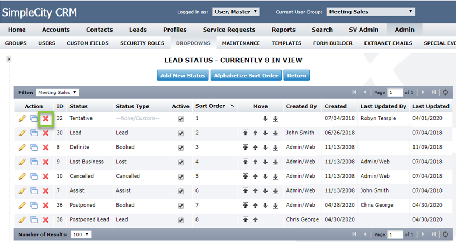Move Tentative to bottom of list
The image size is (456, 242).
coord(275,119)
